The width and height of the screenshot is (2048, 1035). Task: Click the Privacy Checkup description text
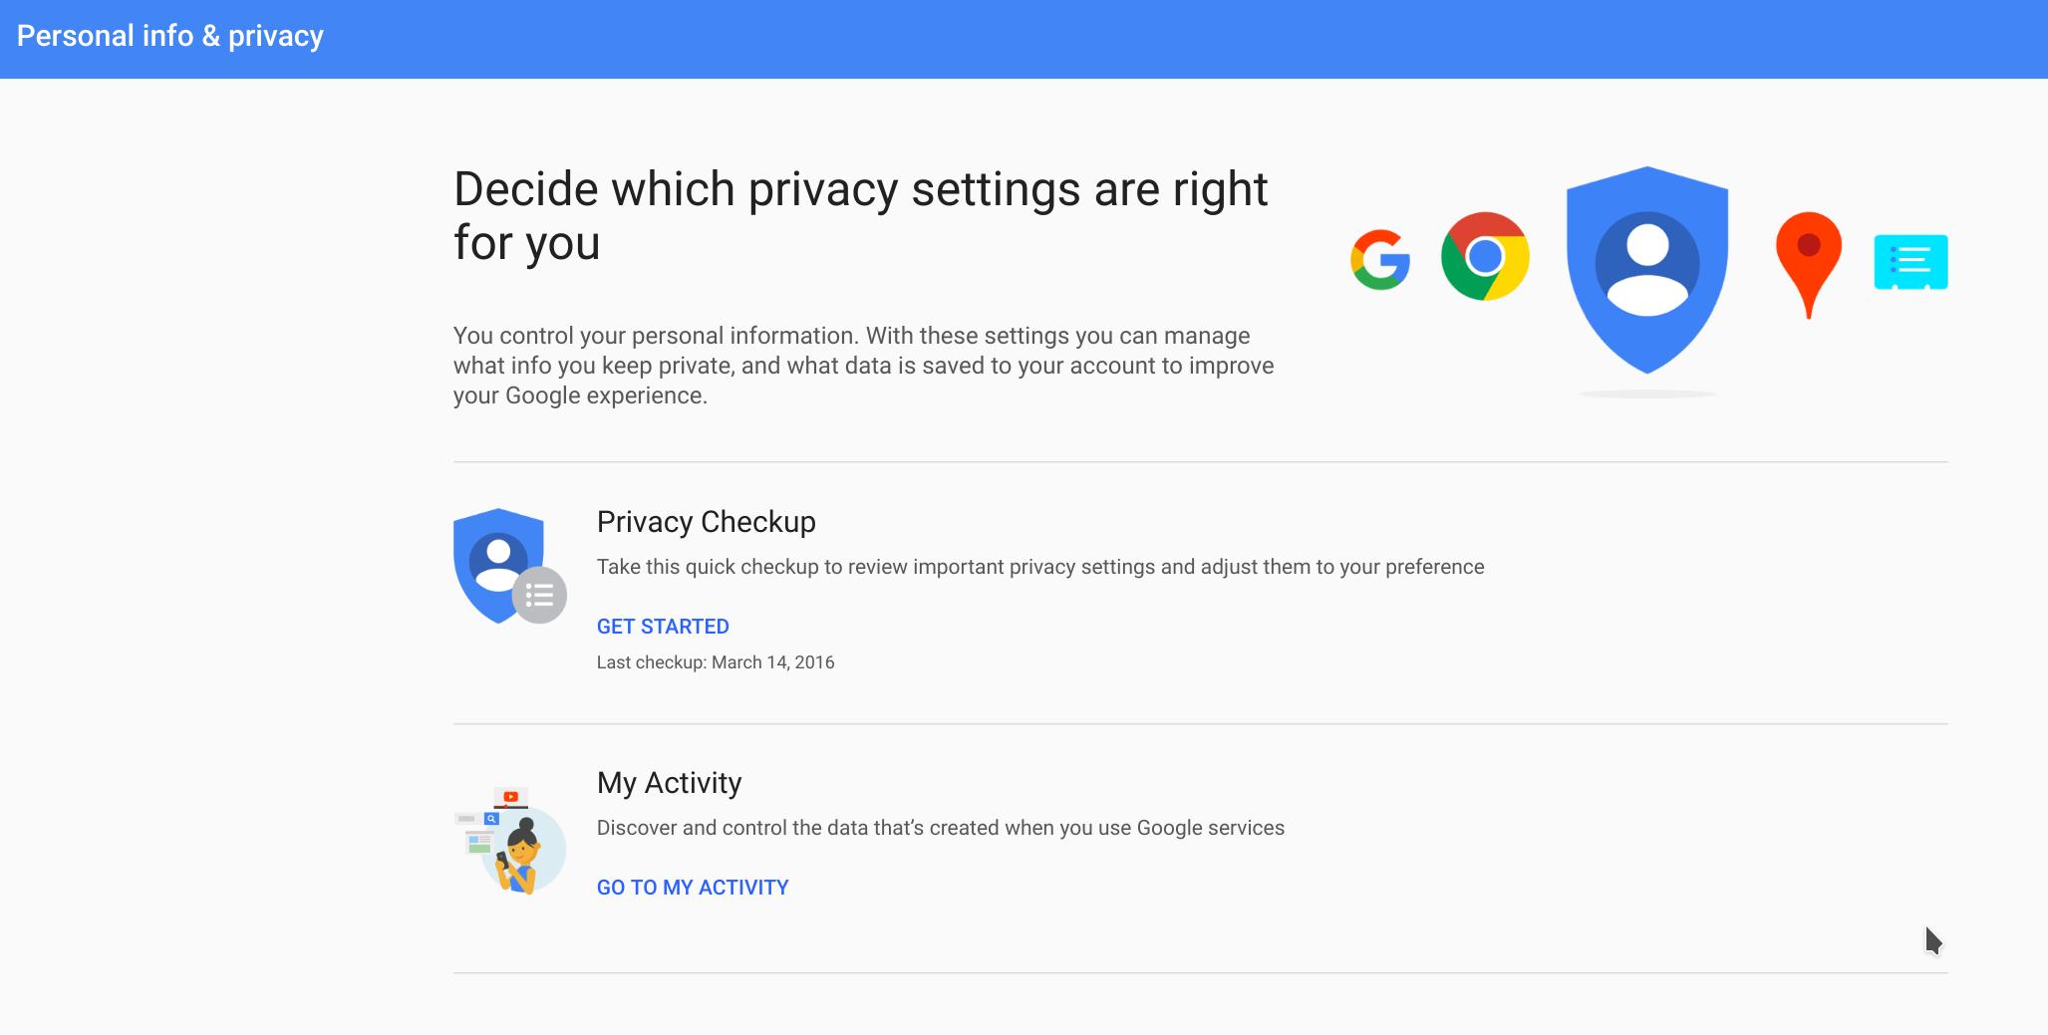tap(1040, 567)
